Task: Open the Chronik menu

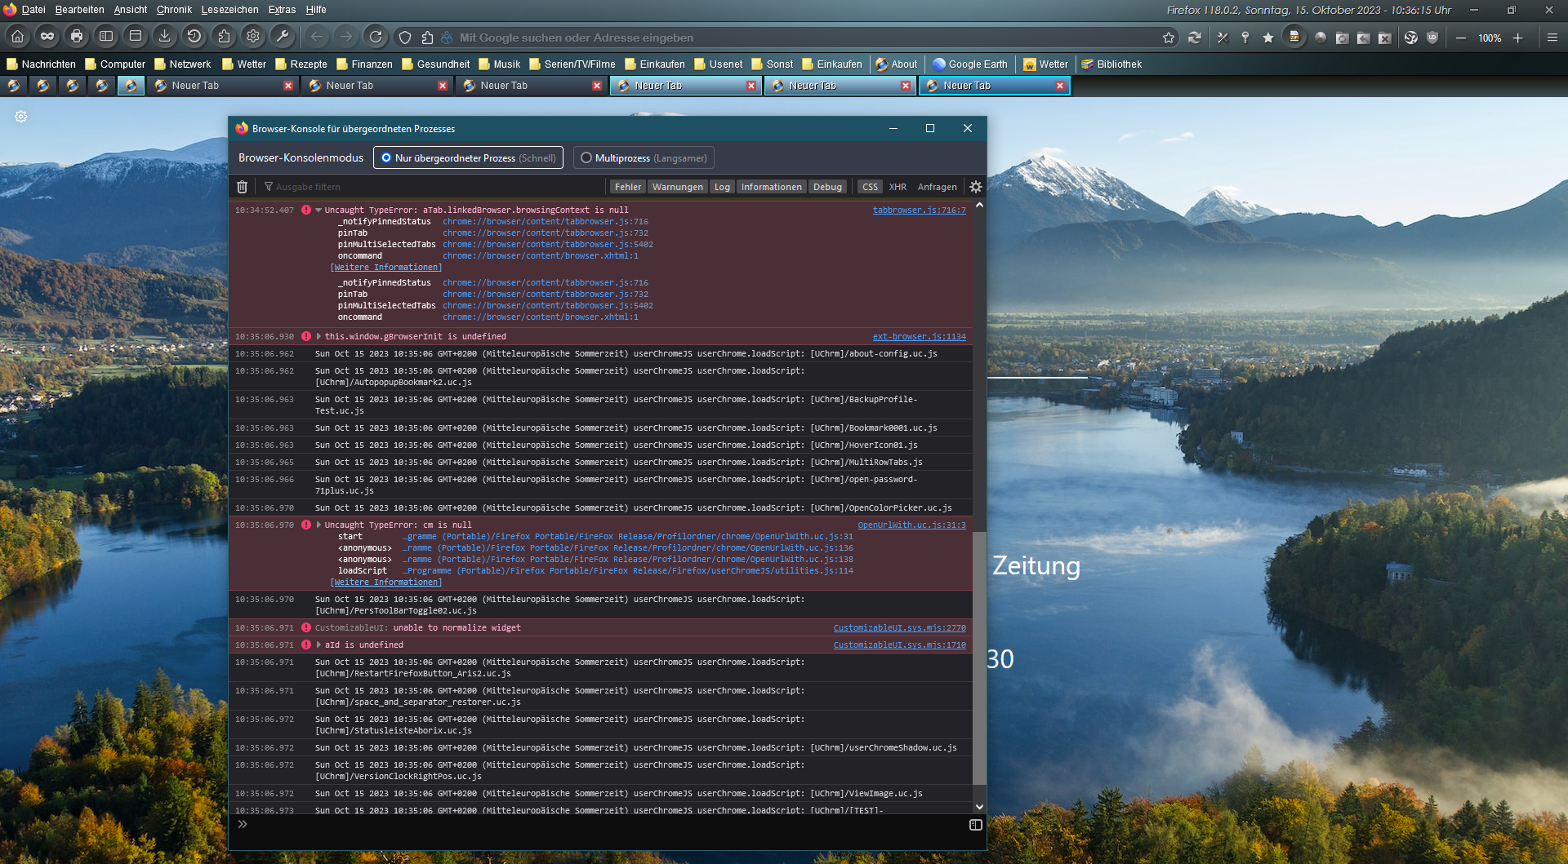Action: (x=174, y=10)
